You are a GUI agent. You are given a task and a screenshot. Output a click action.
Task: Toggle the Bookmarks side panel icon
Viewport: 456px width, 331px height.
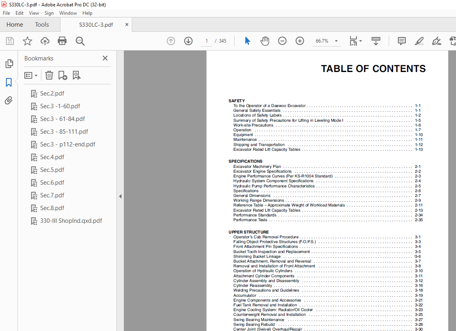pos(9,82)
